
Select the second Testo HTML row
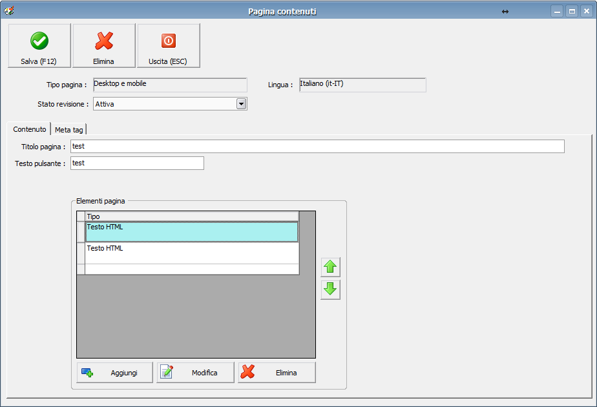point(192,253)
